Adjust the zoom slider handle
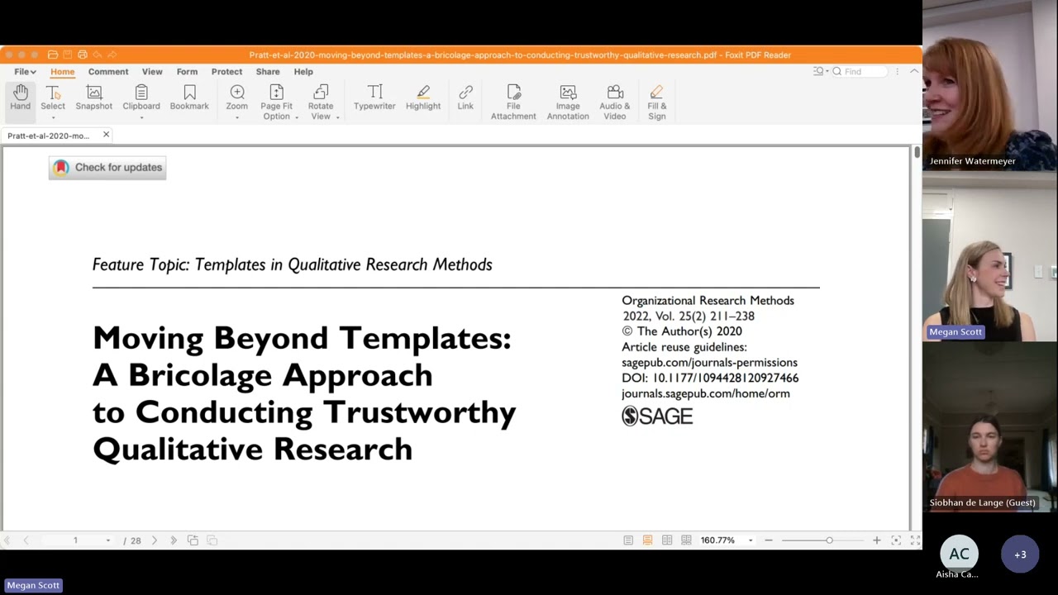The image size is (1058, 595). (829, 540)
